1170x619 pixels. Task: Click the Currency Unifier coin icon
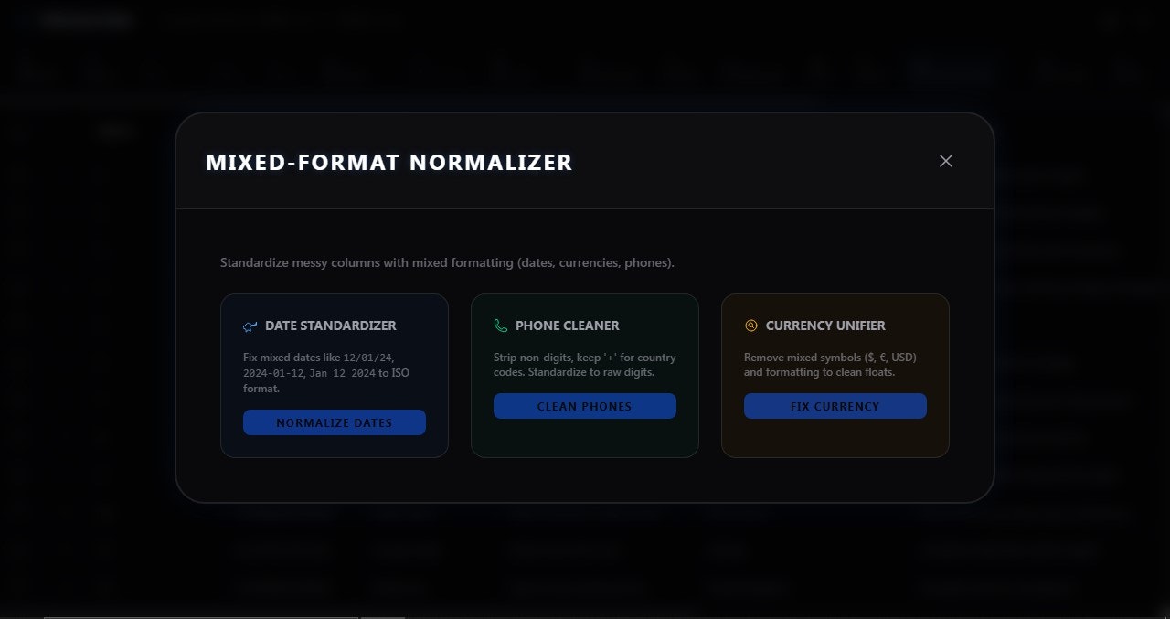pos(751,326)
